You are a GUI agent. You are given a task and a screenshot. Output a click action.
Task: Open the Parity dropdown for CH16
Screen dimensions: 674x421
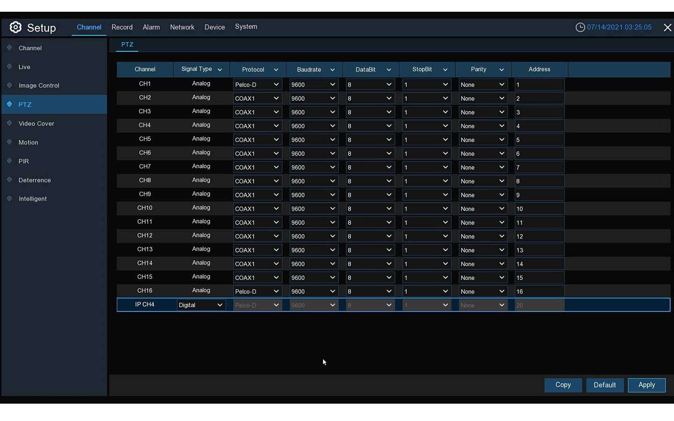[483, 291]
